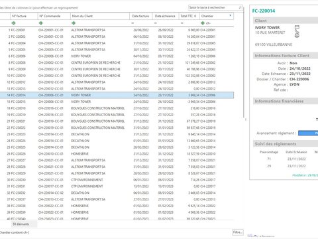Select invoice row FC-220021
This screenshot has height=239, width=318.
click(x=117, y=121)
